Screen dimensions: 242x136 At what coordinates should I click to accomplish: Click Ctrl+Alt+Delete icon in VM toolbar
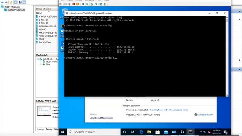coord(61,4)
